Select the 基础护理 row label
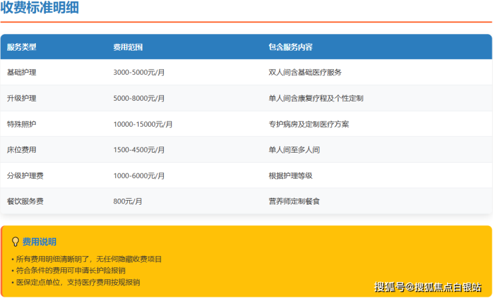The width and height of the screenshot is (493, 298). coord(21,73)
